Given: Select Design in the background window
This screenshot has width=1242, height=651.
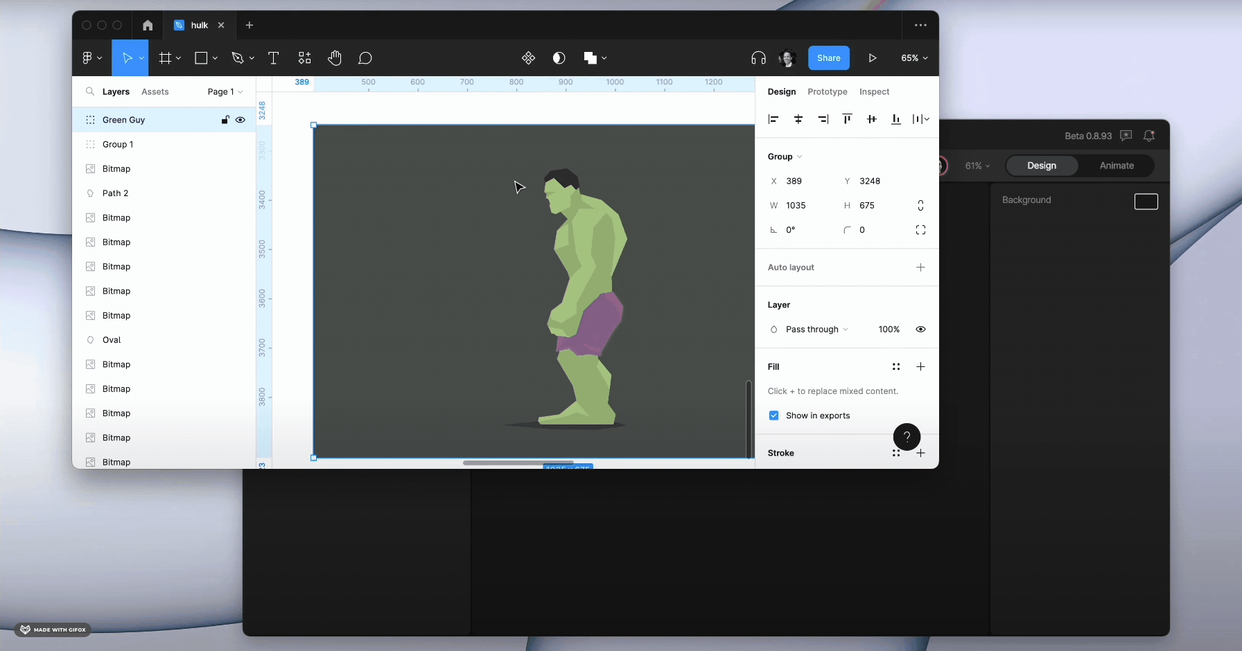Looking at the screenshot, I should [1042, 166].
